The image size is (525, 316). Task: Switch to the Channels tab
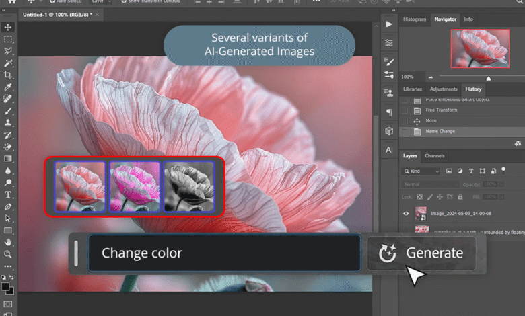(434, 156)
